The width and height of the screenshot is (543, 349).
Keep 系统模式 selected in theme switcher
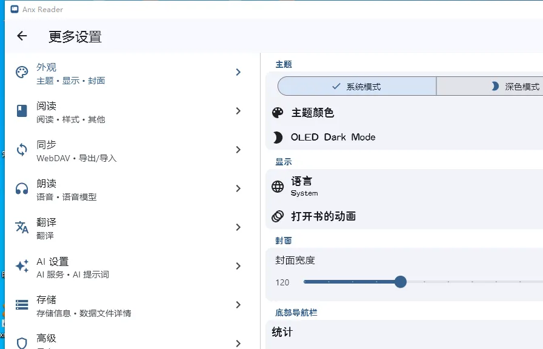click(x=356, y=86)
